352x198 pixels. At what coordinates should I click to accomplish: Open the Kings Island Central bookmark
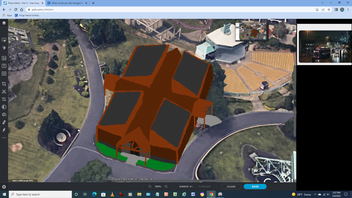(27, 15)
